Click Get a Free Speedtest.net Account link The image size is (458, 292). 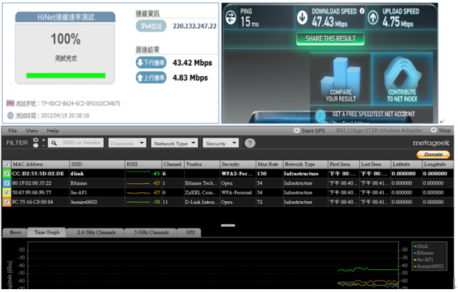coord(374,114)
